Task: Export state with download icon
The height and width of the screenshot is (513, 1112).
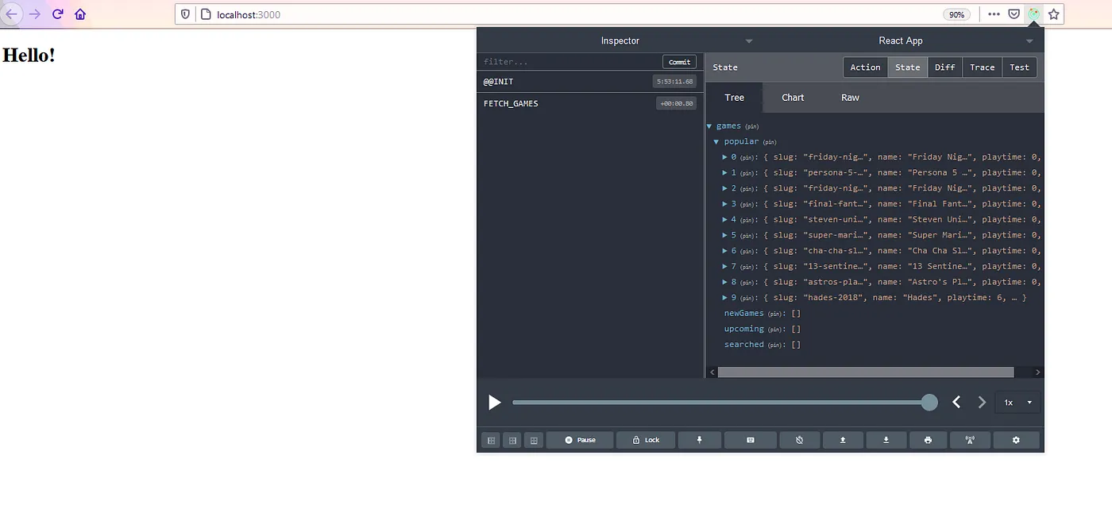Action: tap(886, 440)
